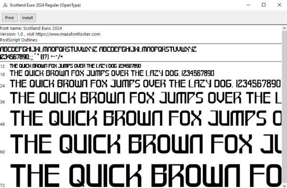Click the window title 'Scotland Euro 2024 Regular (OpenType)'

tap(45, 5)
